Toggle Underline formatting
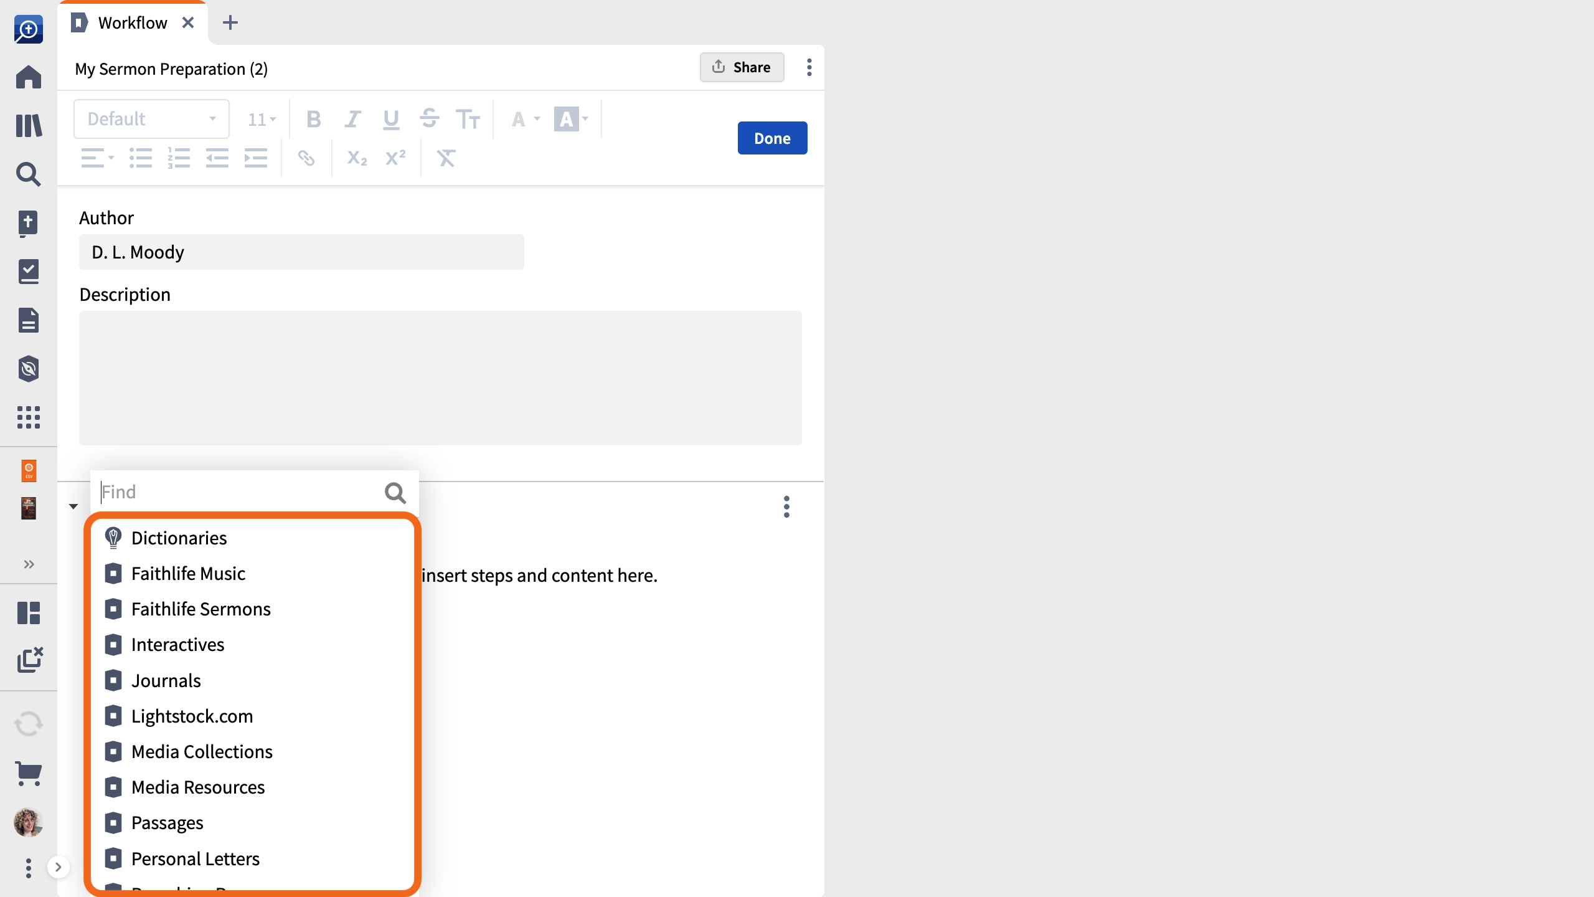 tap(391, 119)
